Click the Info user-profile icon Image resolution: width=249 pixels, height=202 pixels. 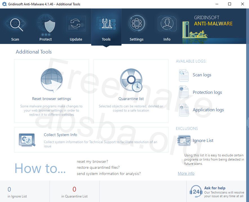coord(167,23)
